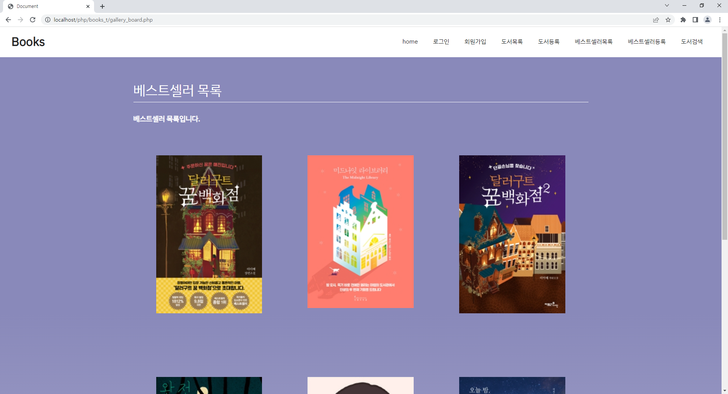The image size is (728, 394).
Task: Reload the page with refresh icon
Action: tap(33, 20)
